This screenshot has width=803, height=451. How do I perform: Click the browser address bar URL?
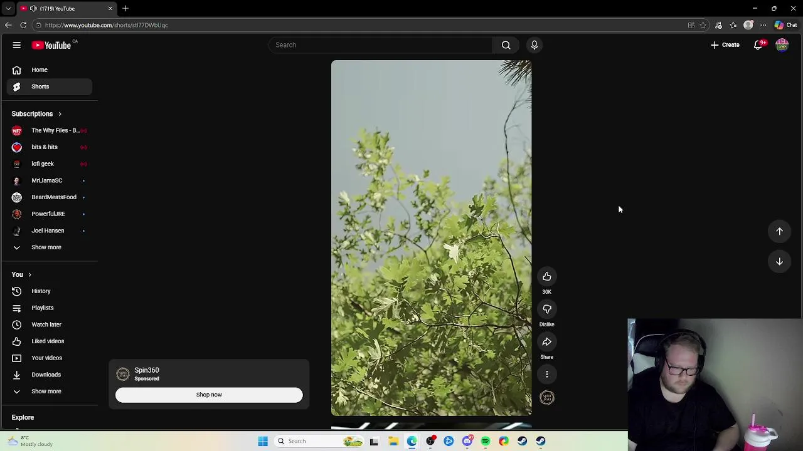click(x=107, y=25)
